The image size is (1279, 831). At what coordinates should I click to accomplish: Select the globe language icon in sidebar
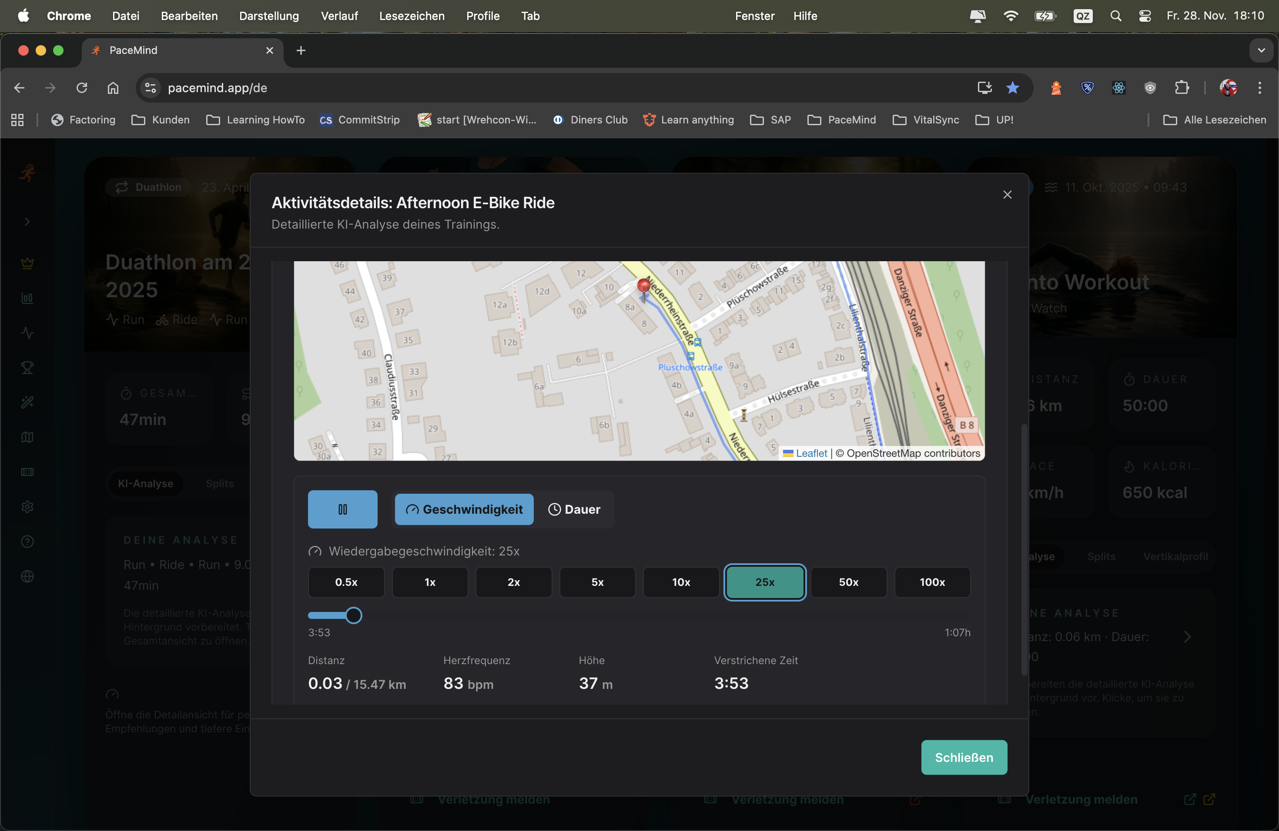27,576
